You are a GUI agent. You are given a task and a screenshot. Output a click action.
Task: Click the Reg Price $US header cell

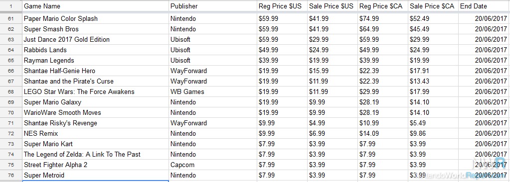pos(282,6)
